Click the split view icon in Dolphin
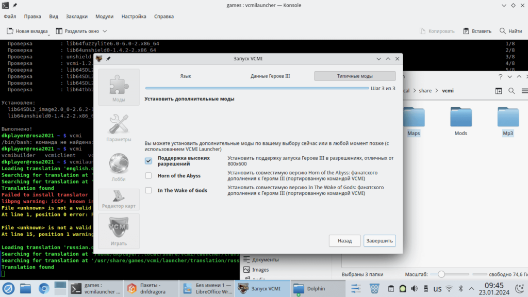This screenshot has height=297, width=528. click(x=499, y=91)
